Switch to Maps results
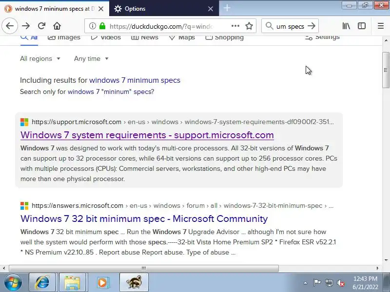Viewport: 390px width, 292px height. coord(182,38)
